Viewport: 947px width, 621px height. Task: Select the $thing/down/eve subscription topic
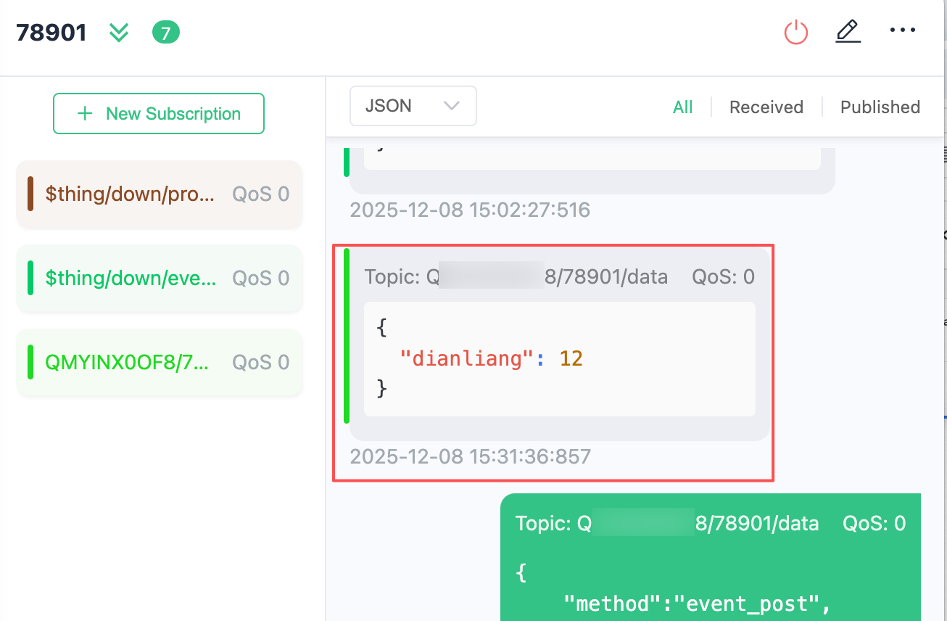click(131, 278)
